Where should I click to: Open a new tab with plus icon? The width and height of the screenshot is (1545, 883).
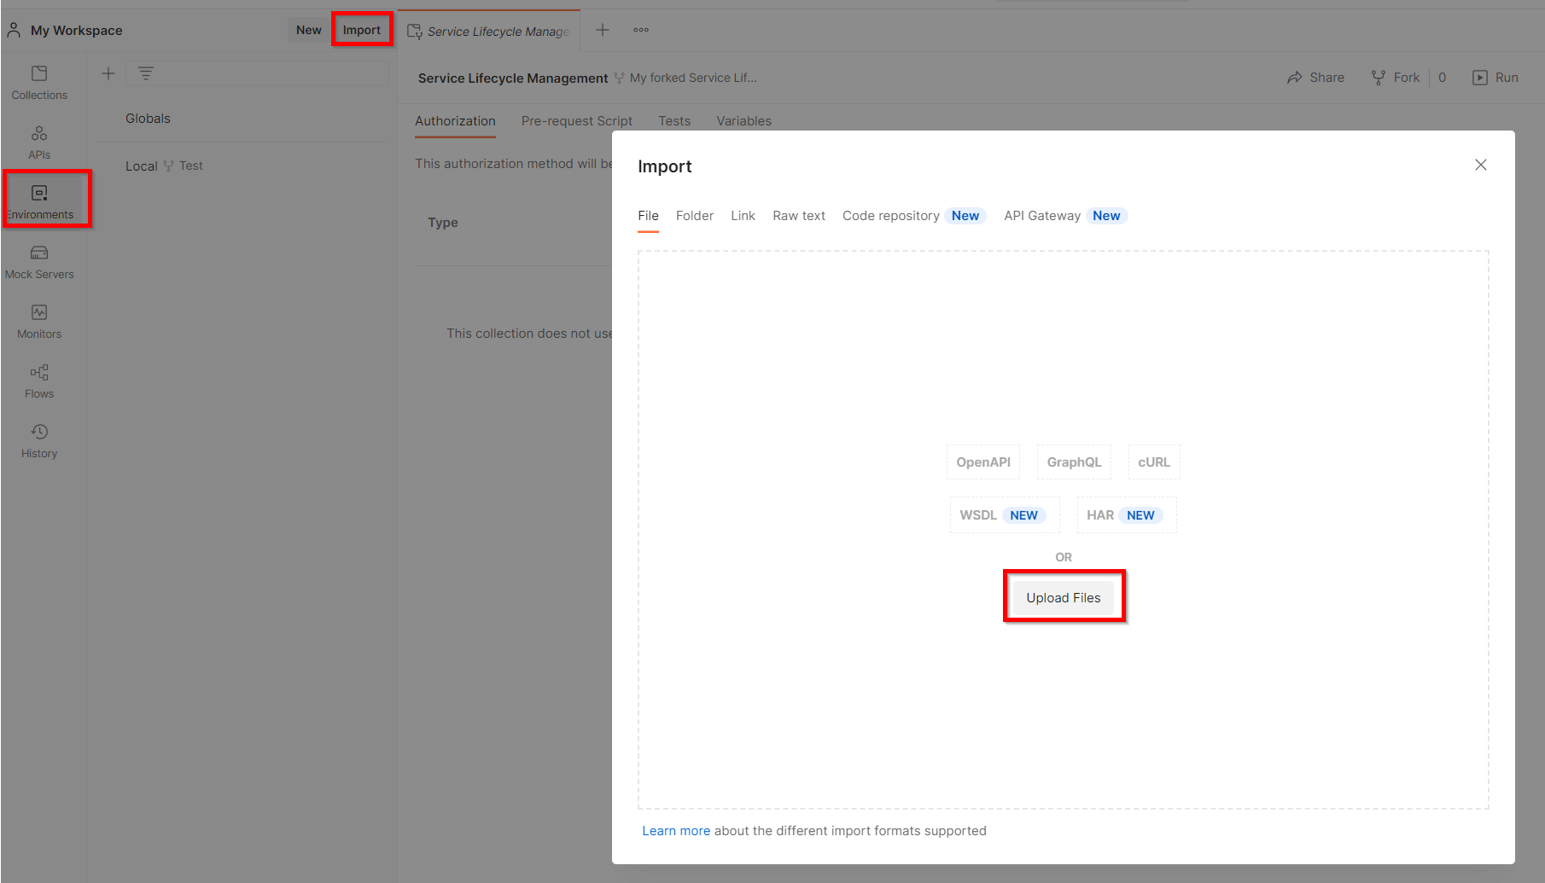603,30
